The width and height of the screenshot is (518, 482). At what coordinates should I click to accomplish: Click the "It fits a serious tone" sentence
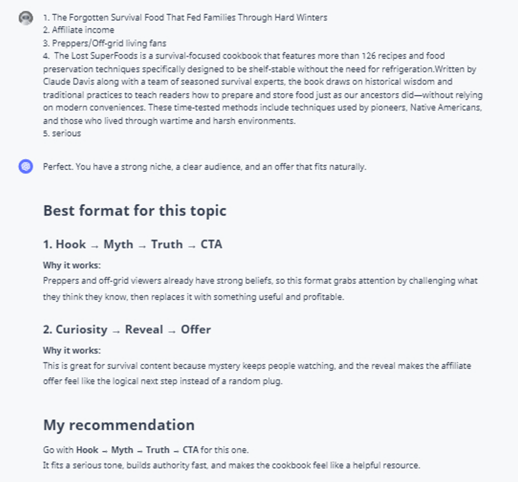coord(232,465)
